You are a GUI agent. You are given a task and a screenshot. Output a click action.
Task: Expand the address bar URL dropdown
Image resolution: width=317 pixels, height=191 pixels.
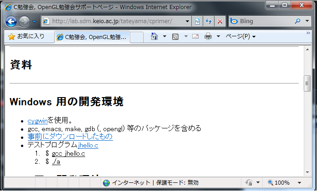pos(188,21)
